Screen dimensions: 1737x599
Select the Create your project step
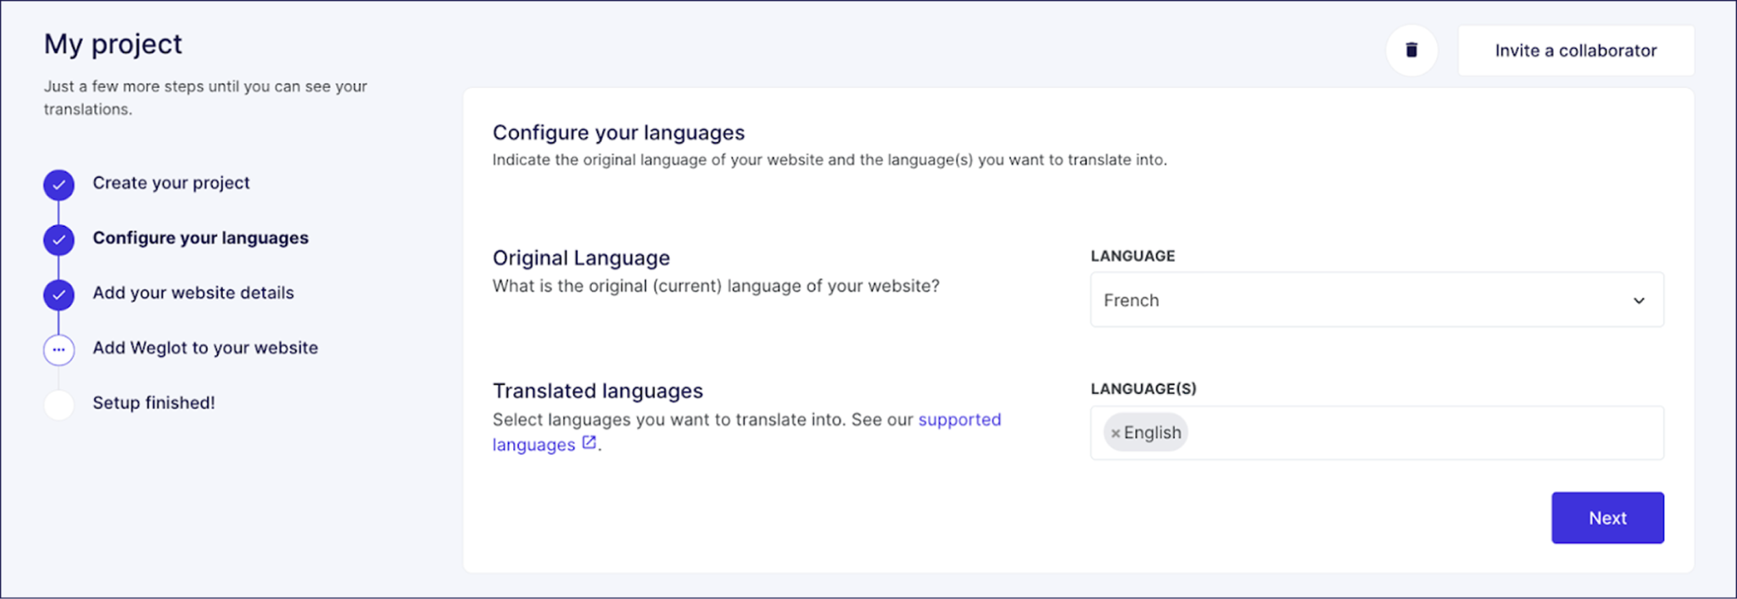(170, 183)
